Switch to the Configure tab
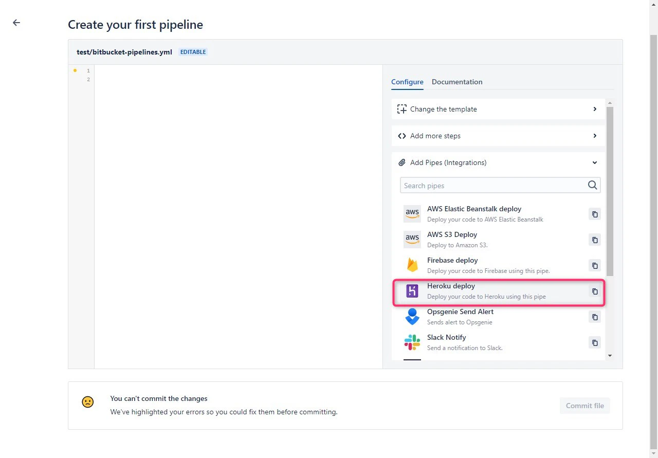The height and width of the screenshot is (458, 658). click(407, 82)
